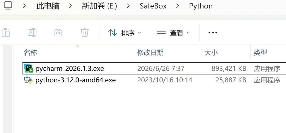Sort by 大小 column header

211,53
